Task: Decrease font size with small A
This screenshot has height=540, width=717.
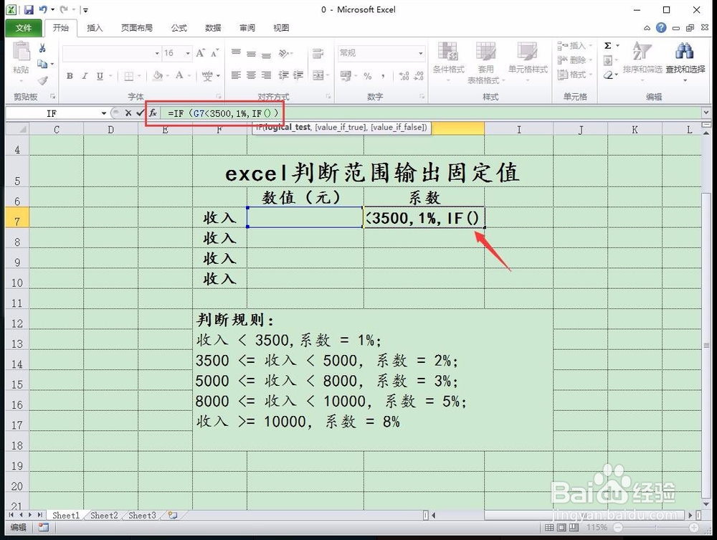Action: coord(214,54)
